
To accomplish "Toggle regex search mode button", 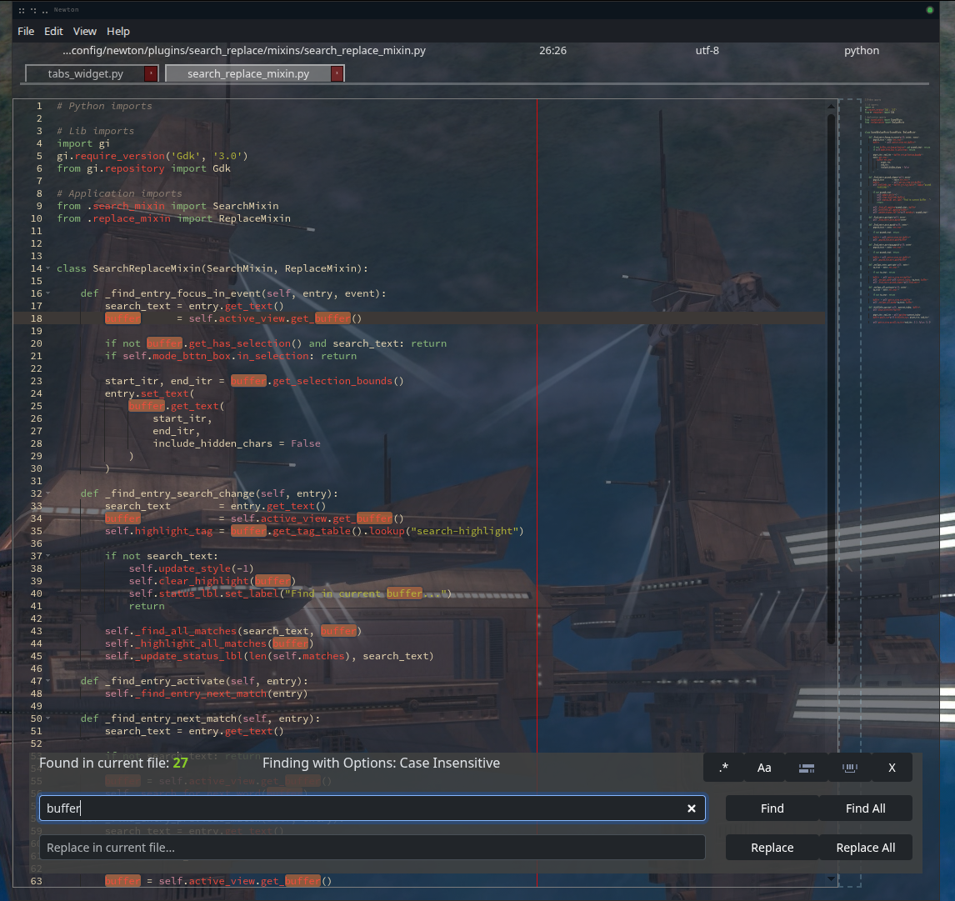I will click(723, 768).
